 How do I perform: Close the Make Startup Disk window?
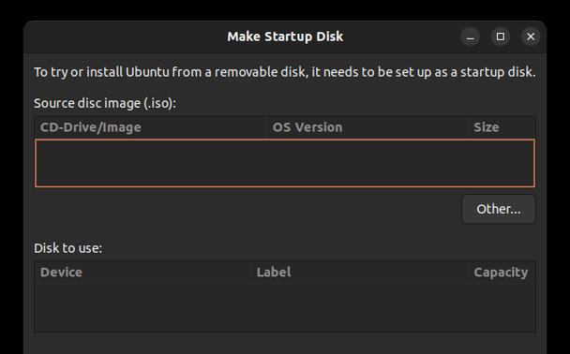tap(531, 37)
